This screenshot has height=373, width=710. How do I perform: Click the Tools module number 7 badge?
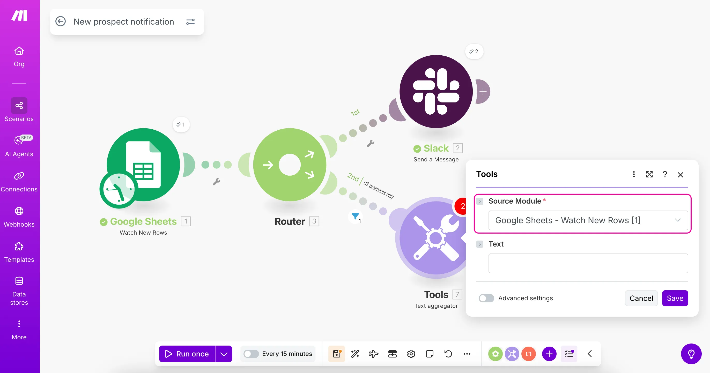[457, 294]
